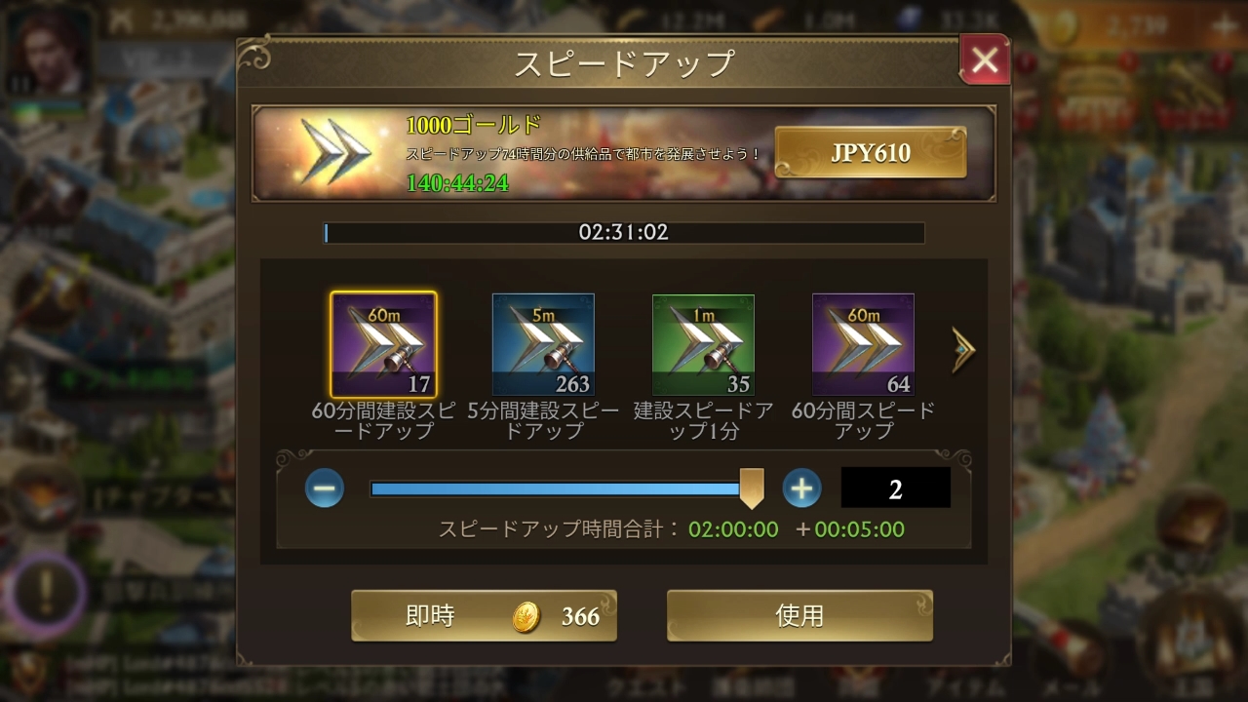Open the treasure chest icon on the right side
The image size is (1248, 702).
coord(1194,522)
